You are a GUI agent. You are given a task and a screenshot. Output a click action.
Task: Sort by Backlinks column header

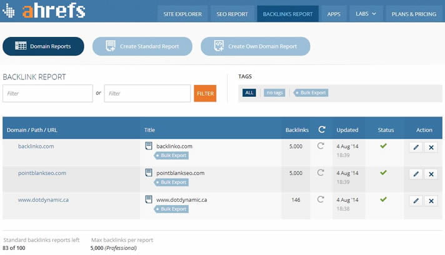[297, 130]
